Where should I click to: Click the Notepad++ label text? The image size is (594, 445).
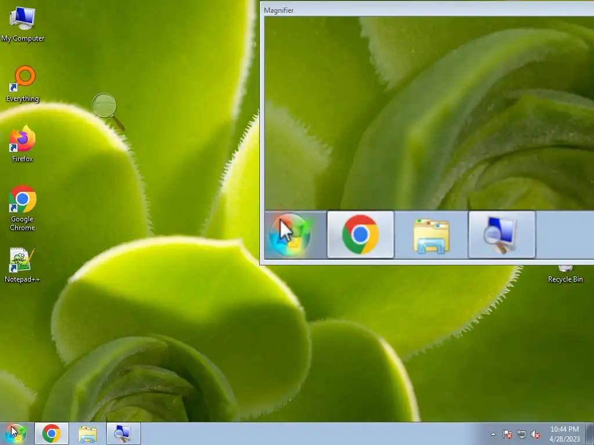(x=22, y=279)
